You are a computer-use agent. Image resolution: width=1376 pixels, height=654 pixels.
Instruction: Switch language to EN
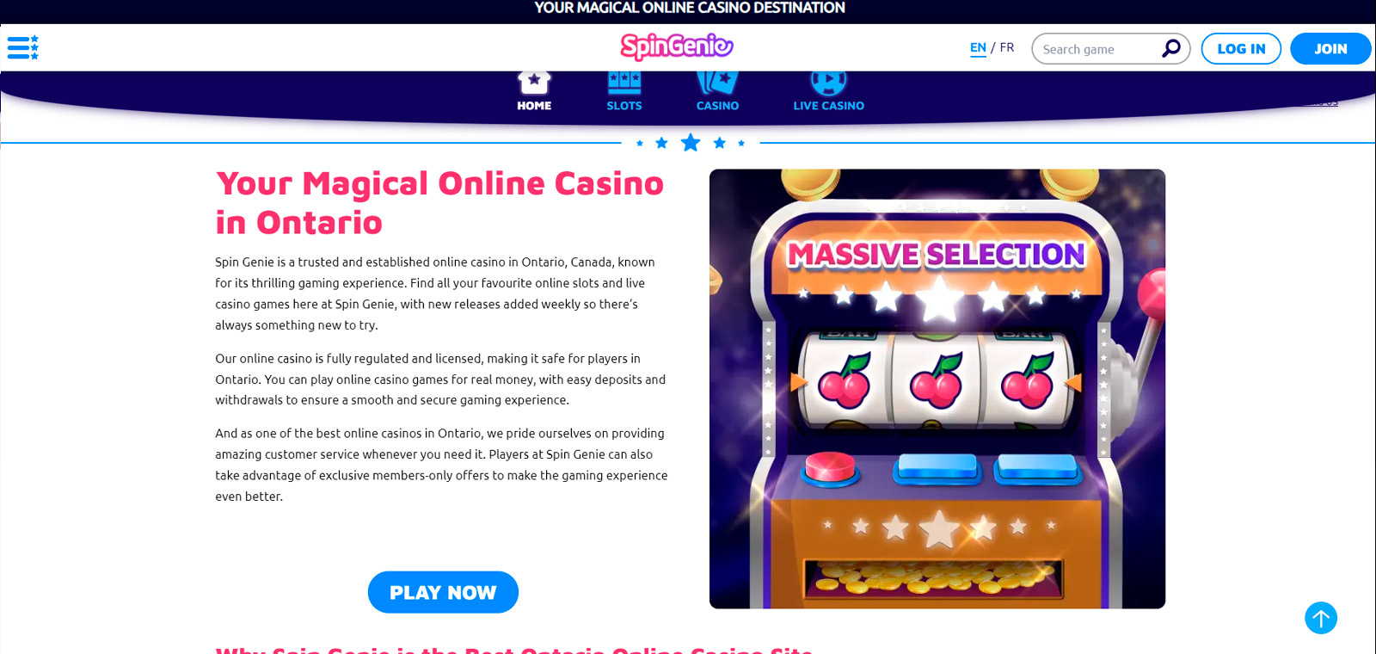(978, 48)
